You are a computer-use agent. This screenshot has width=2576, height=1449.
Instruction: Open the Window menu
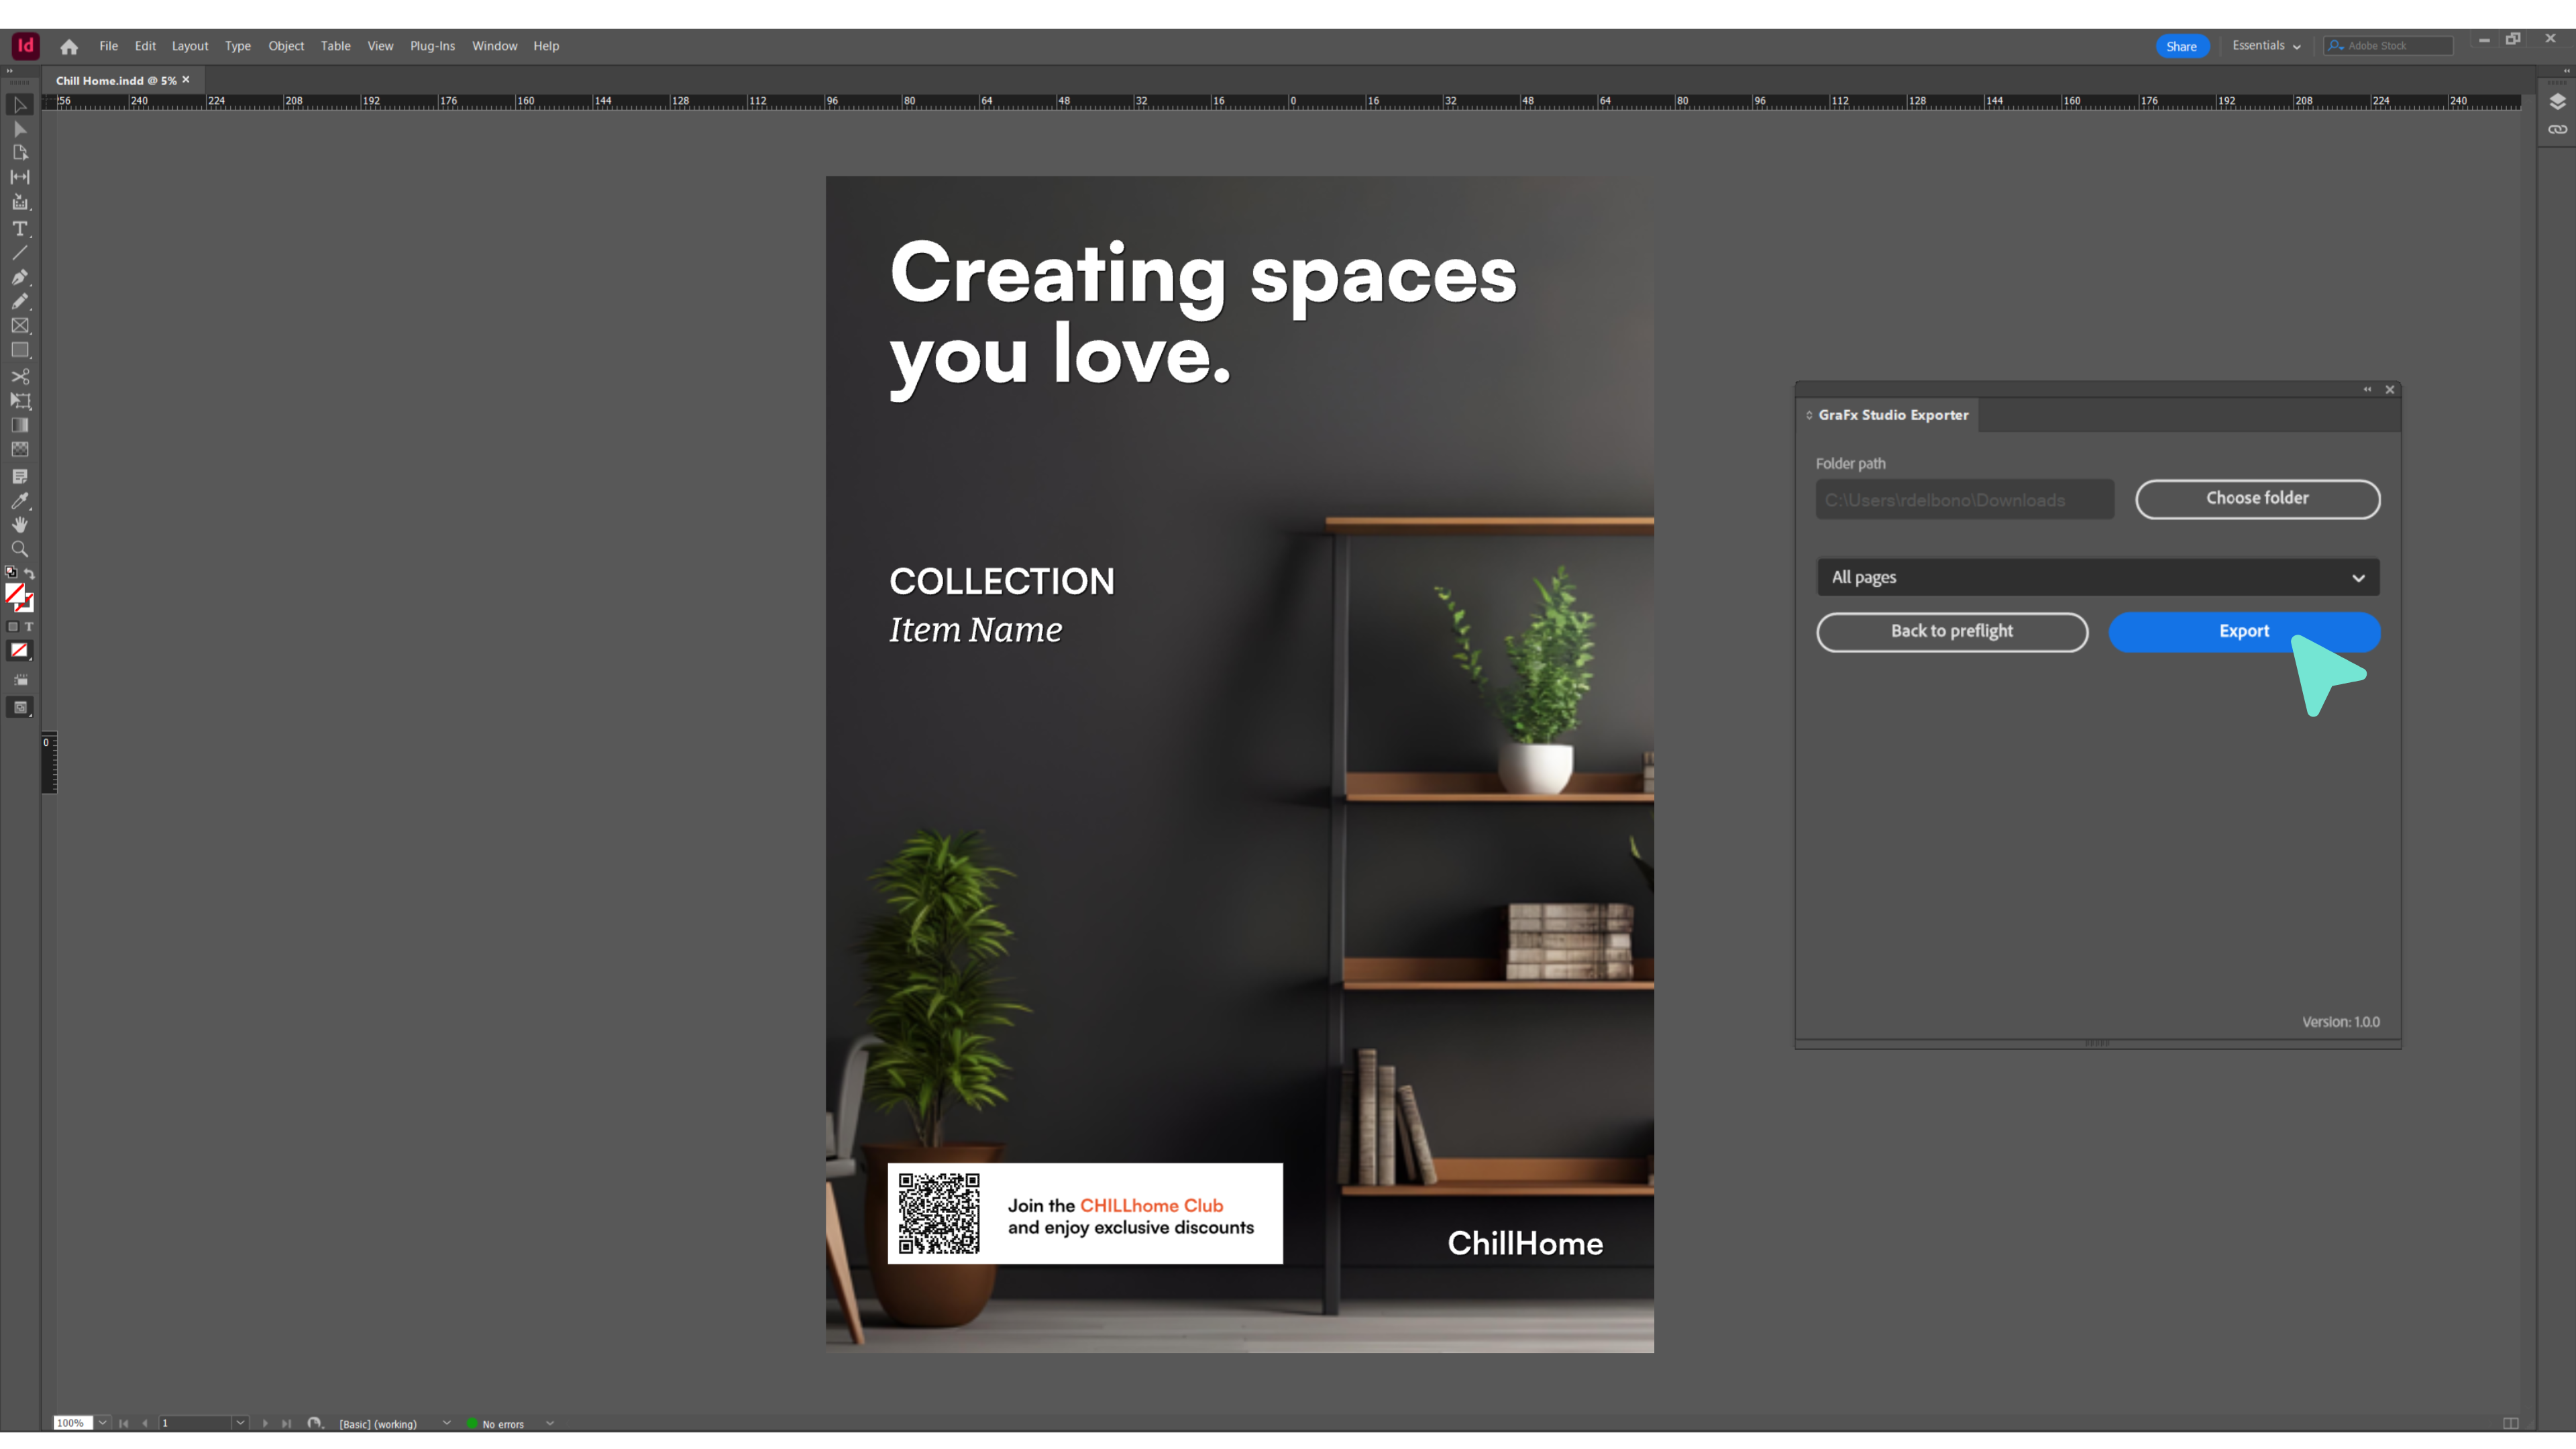click(x=494, y=46)
